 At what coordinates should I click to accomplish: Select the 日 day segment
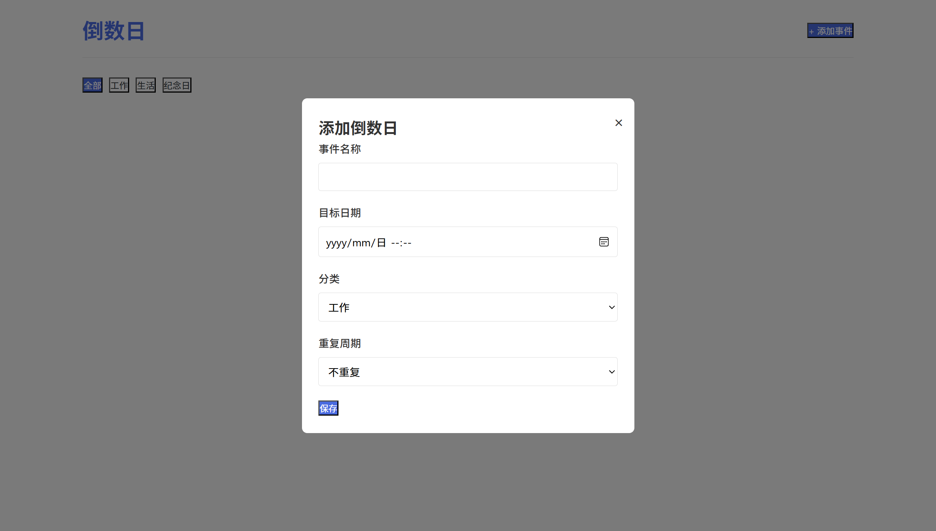click(381, 243)
